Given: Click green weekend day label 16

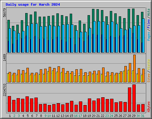Looking at the screenshot, I should tap(76, 116).
